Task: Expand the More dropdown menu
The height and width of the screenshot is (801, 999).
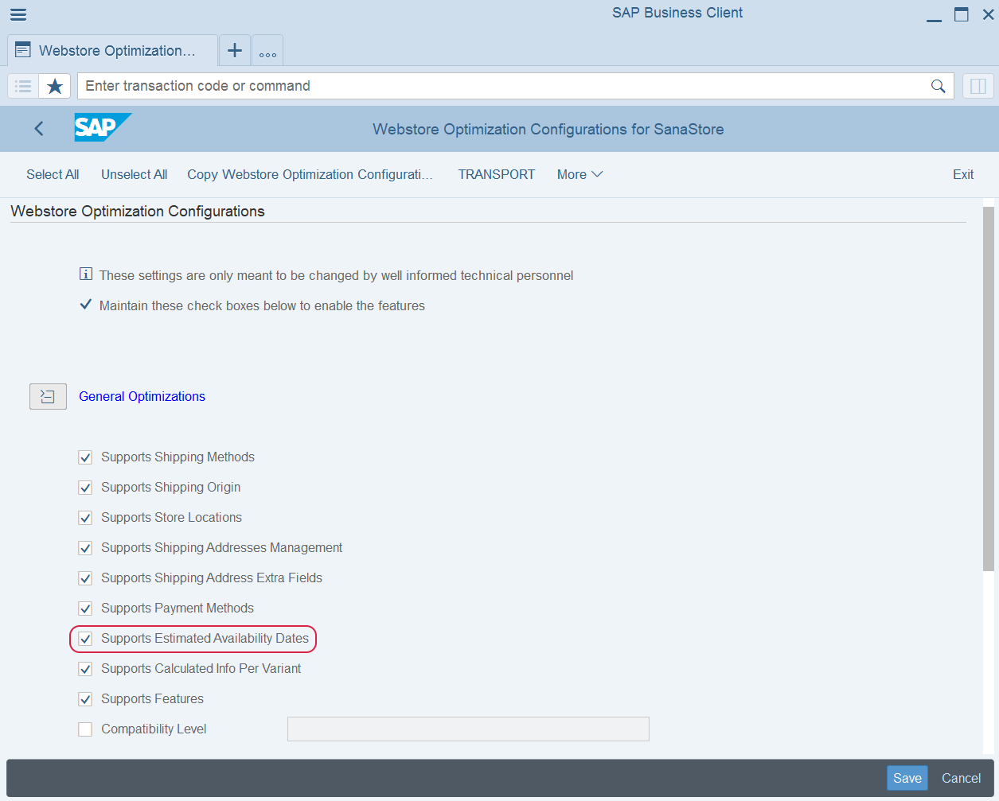Action: tap(579, 174)
